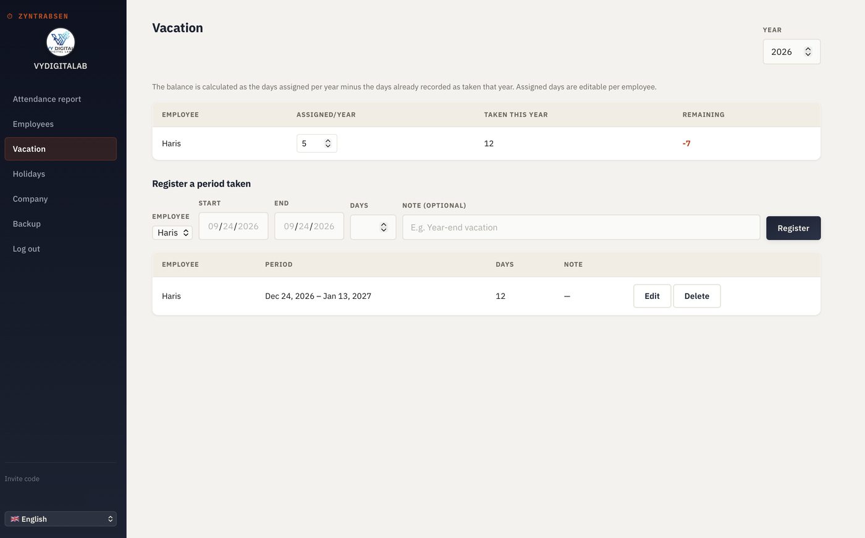Click the VYDIGITALAB company logo
Screen dimensions: 865x538
[61, 42]
